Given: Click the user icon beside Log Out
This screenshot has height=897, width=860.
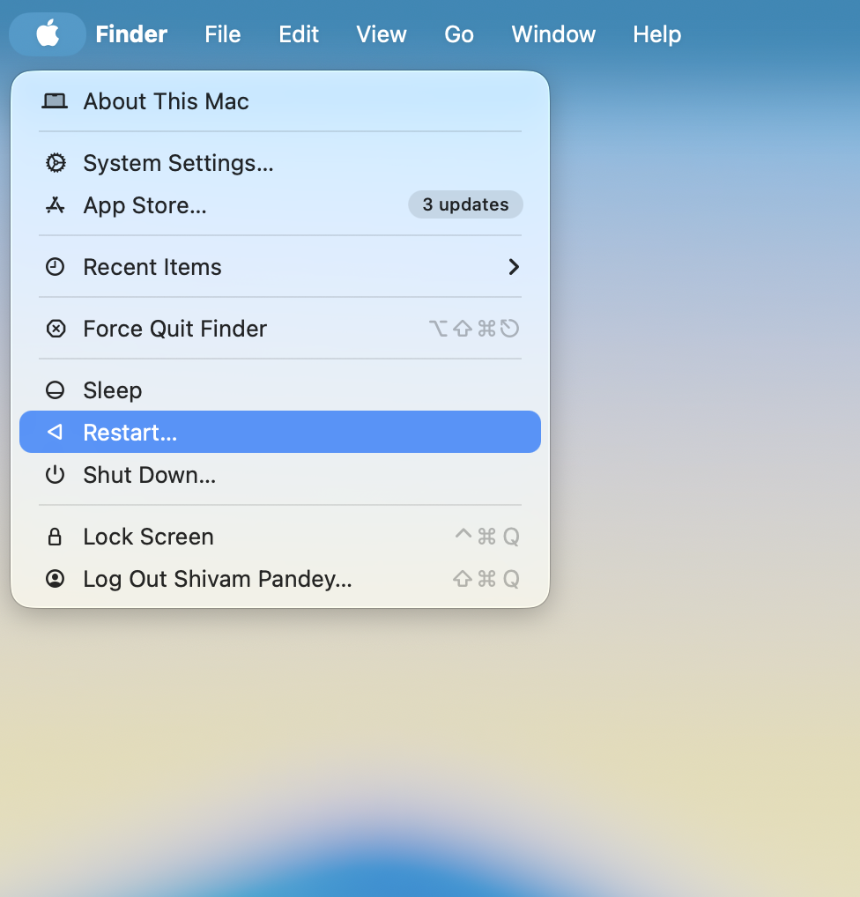Looking at the screenshot, I should 56,579.
